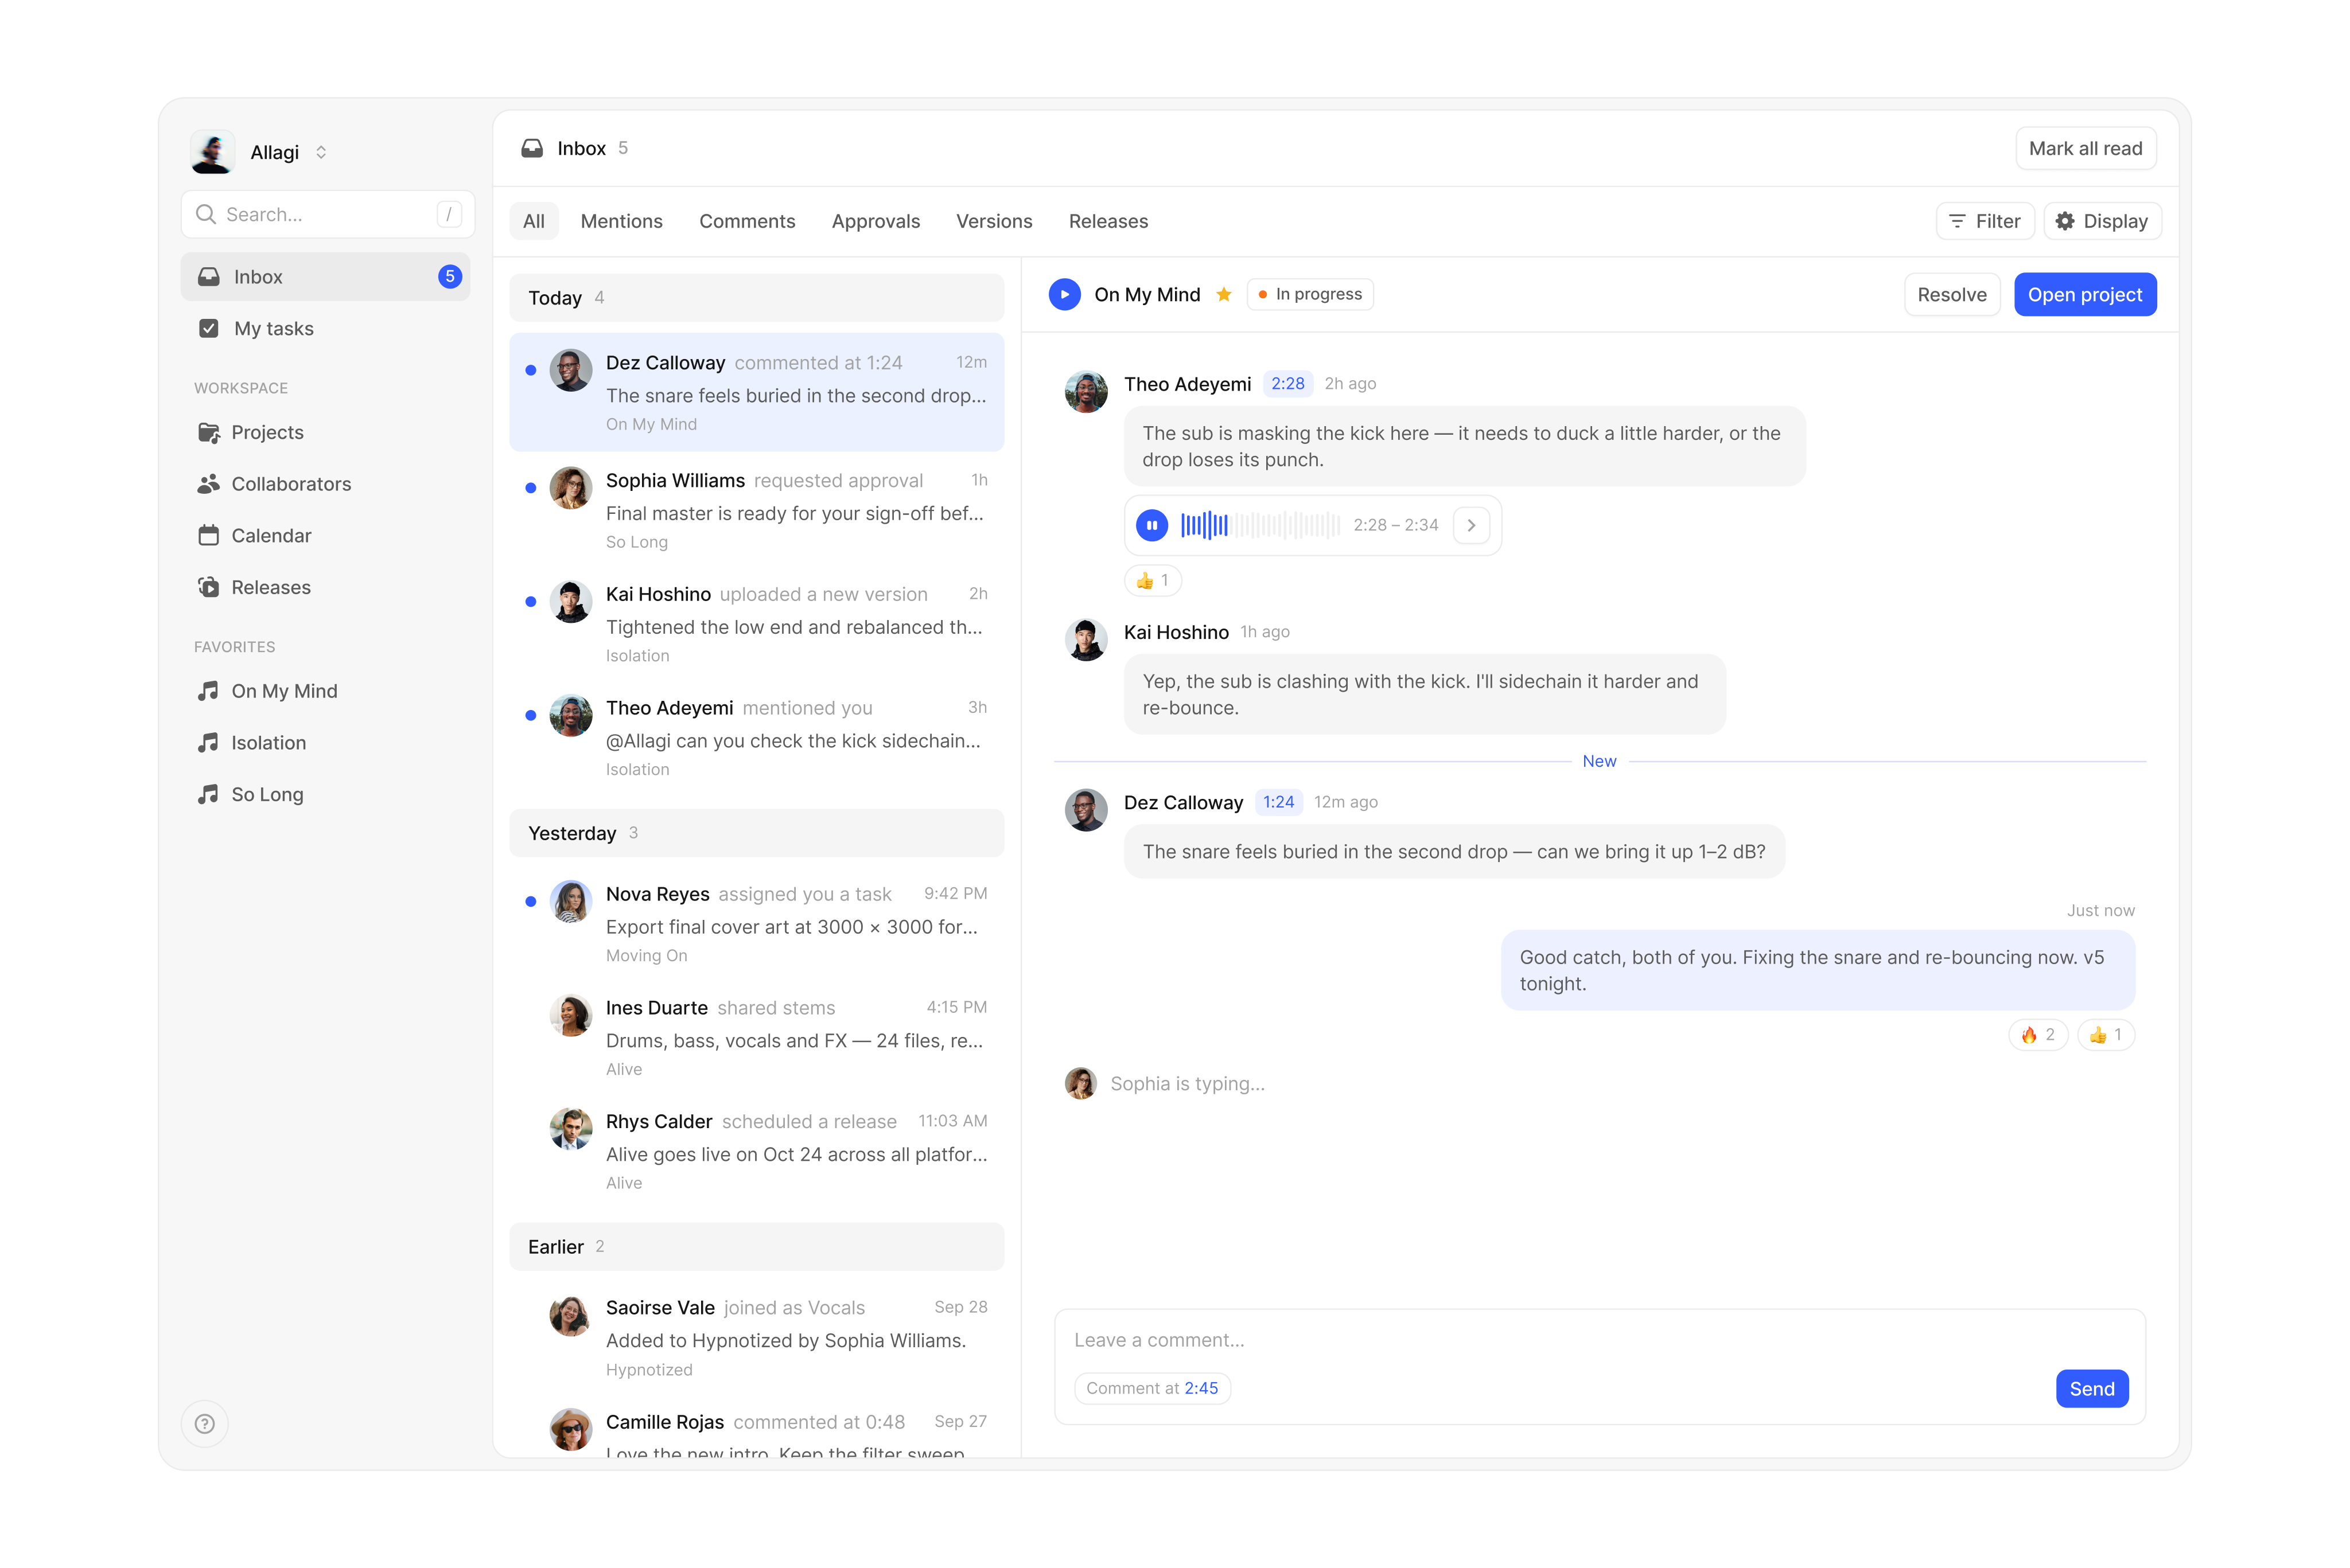Toggle fire reaction on your reply
The image size is (2350, 1568).
click(2038, 1035)
